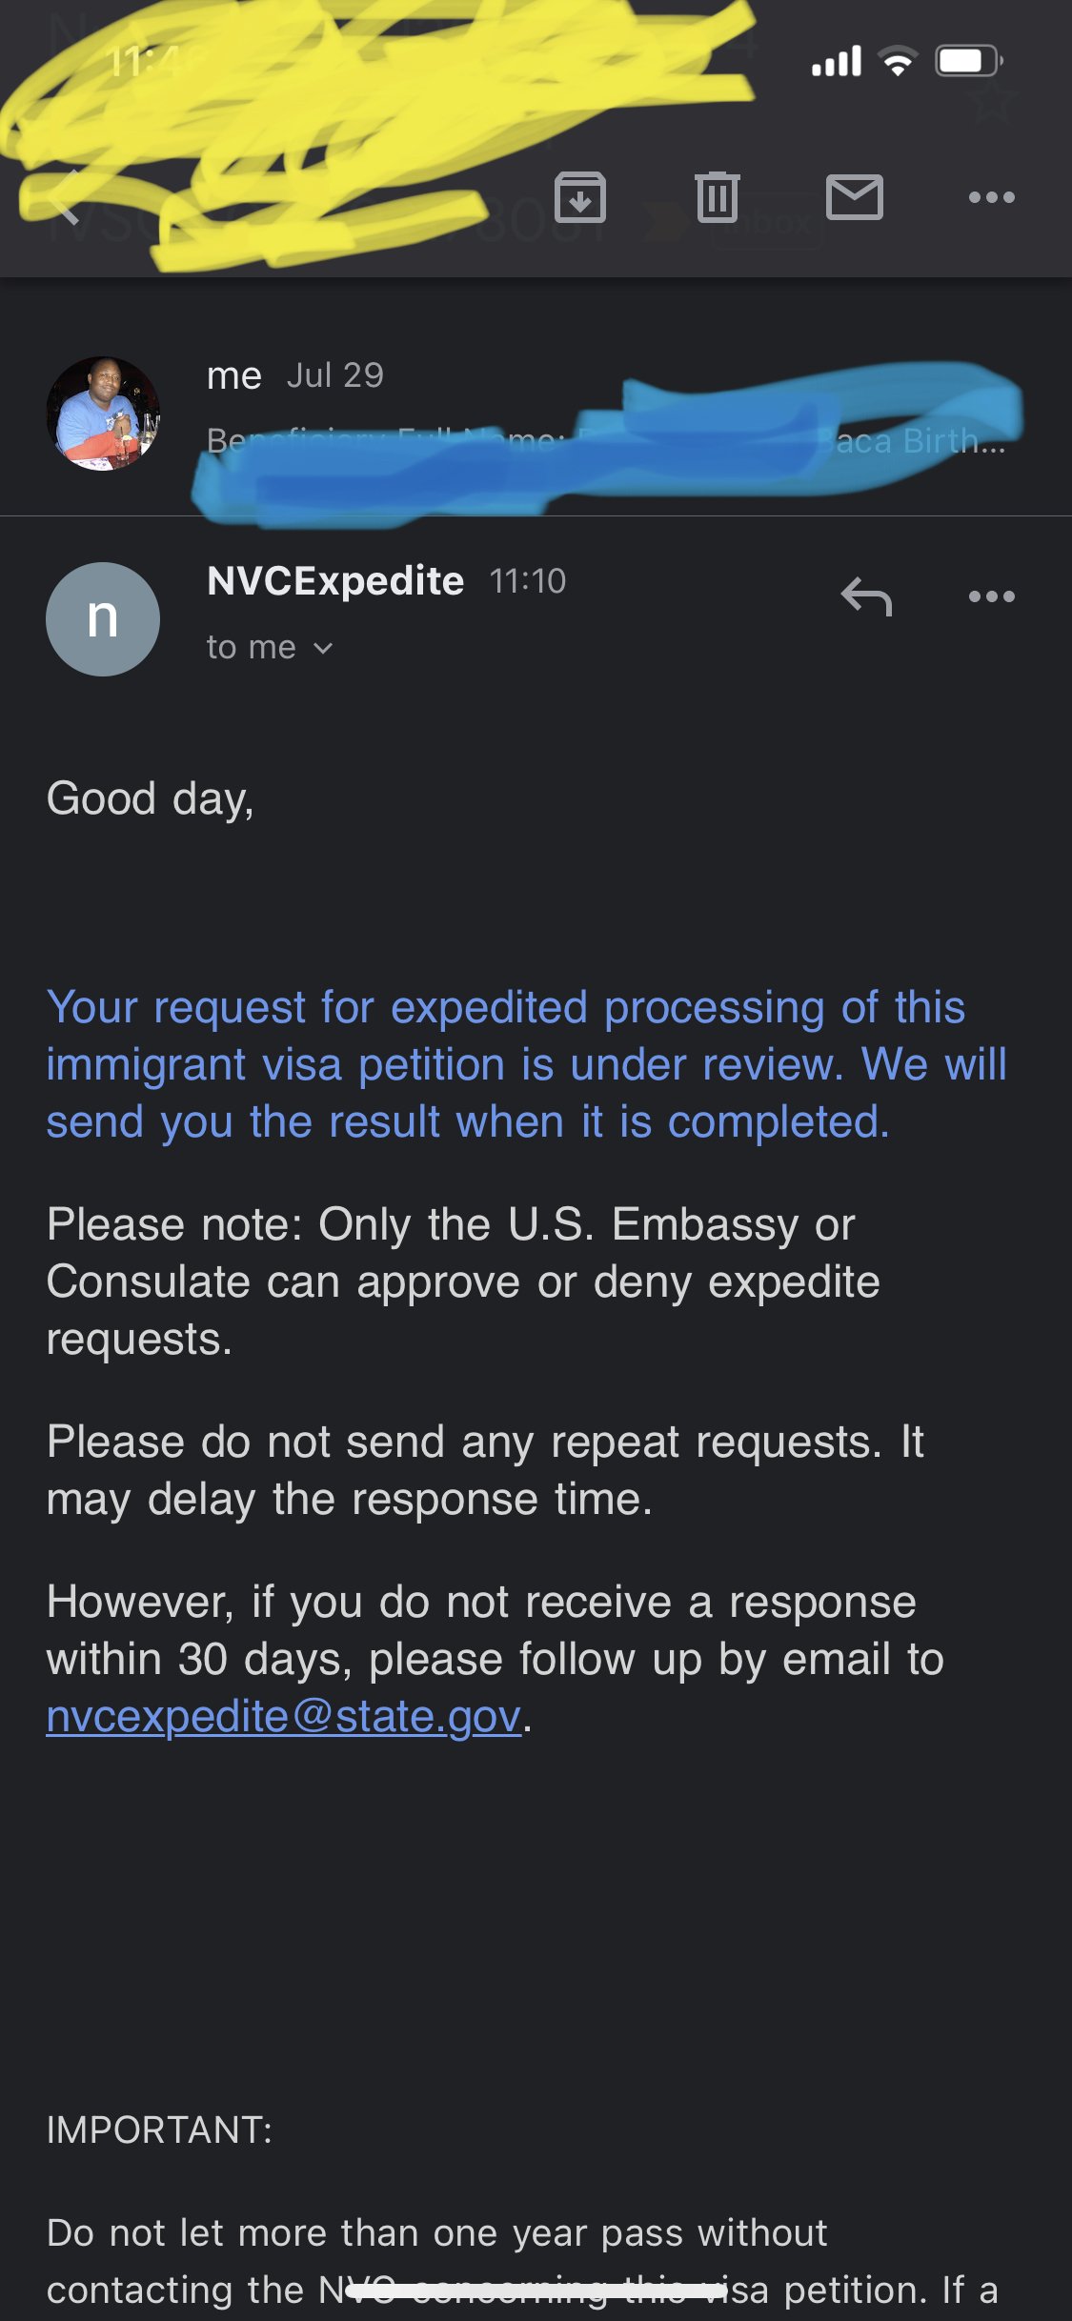Tap NVCExpedite sender name
This screenshot has height=2321, width=1072.
[x=335, y=580]
